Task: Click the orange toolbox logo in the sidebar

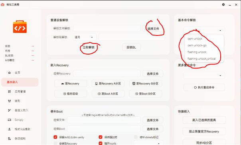Action: tap(20, 27)
